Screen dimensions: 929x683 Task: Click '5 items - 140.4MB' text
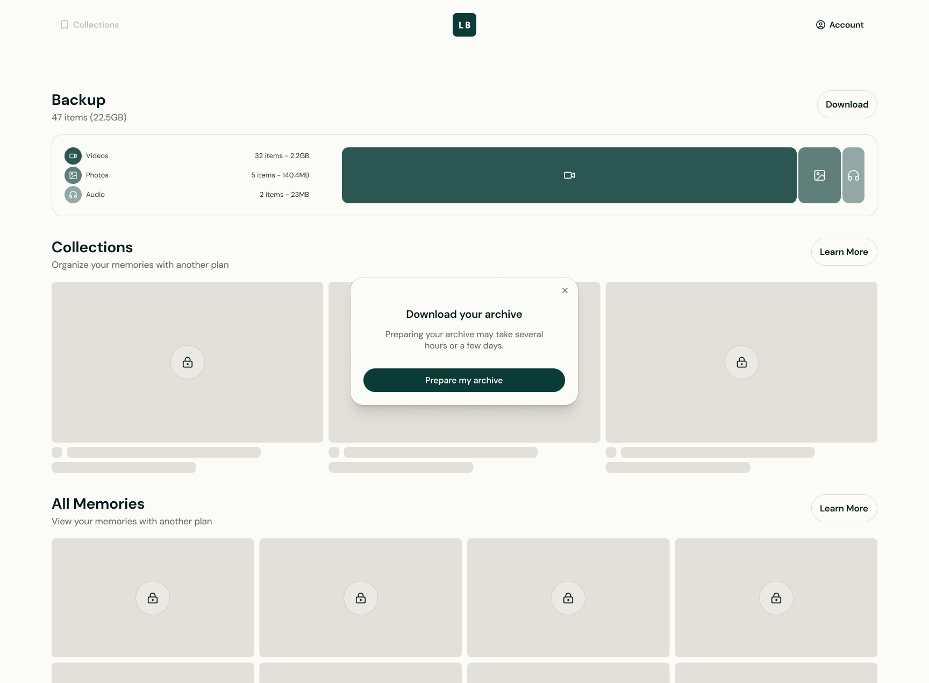(x=280, y=175)
